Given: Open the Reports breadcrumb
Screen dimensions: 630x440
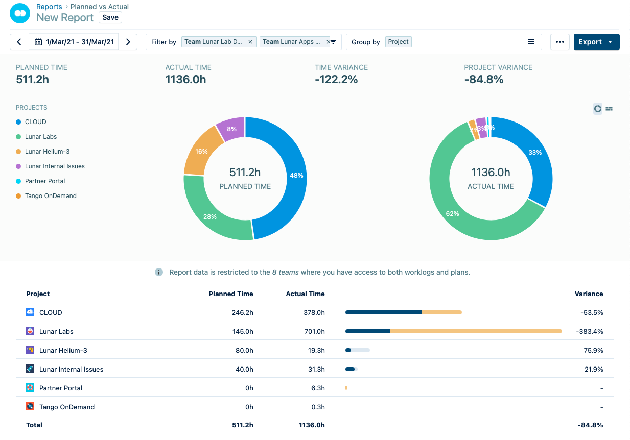Looking at the screenshot, I should point(49,7).
